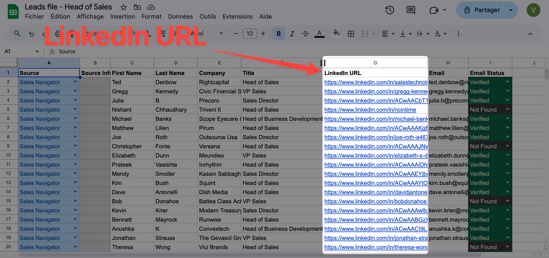Open comments panel icon
Screen dimensions: 549x258
click(411, 10)
